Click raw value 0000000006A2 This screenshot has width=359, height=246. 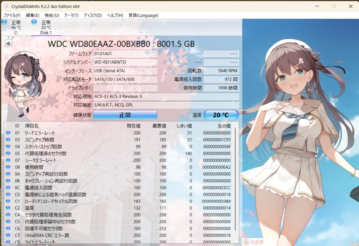click(217, 167)
